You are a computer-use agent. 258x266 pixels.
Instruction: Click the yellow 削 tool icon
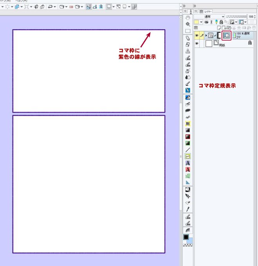click(x=188, y=124)
